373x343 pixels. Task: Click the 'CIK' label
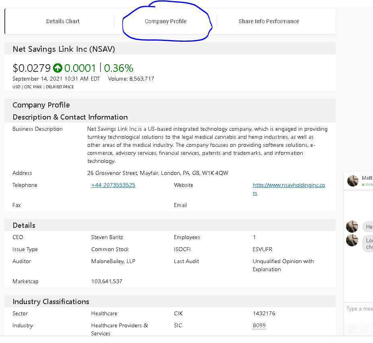click(x=178, y=314)
